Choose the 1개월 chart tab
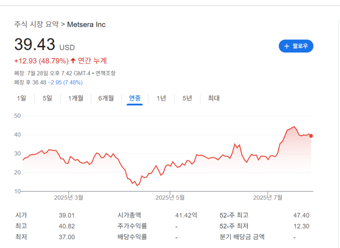Viewport: 340px width, 248px height. (x=76, y=98)
